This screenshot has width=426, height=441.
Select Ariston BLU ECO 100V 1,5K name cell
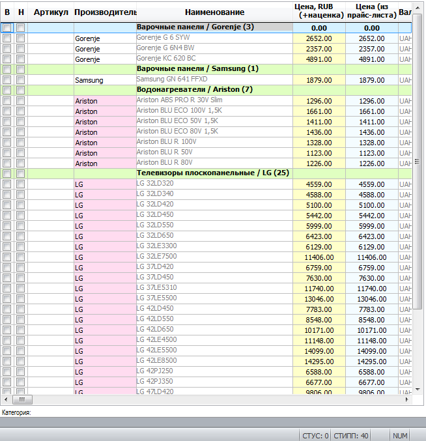pyautogui.click(x=214, y=111)
